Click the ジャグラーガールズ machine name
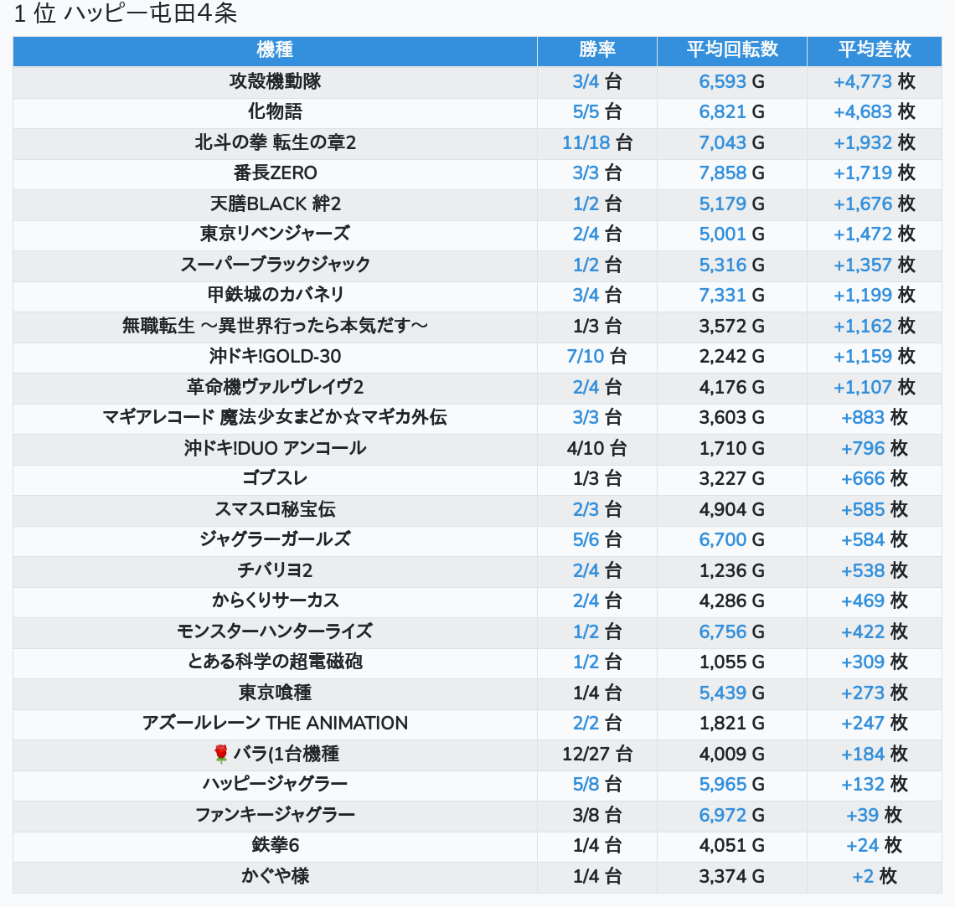Image resolution: width=955 pixels, height=907 pixels. click(x=275, y=539)
